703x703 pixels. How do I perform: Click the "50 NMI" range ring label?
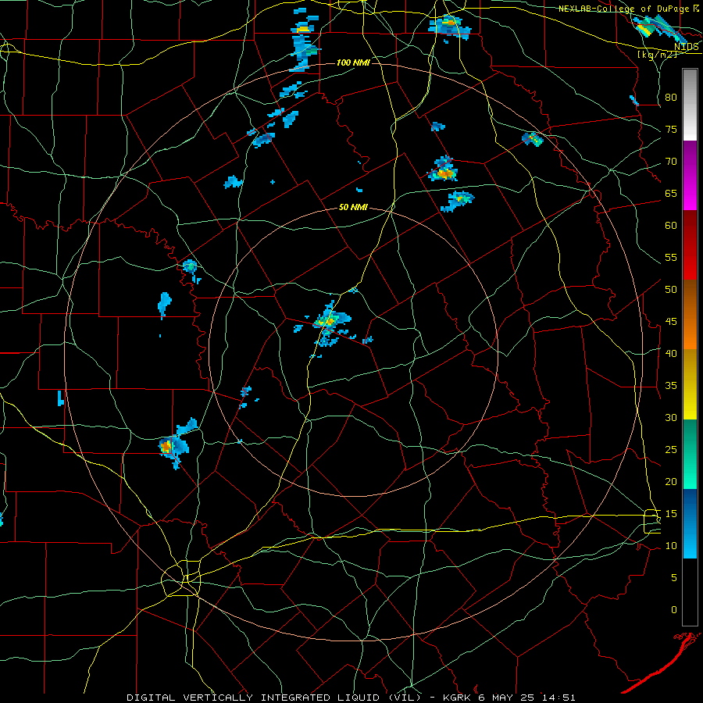click(x=353, y=207)
